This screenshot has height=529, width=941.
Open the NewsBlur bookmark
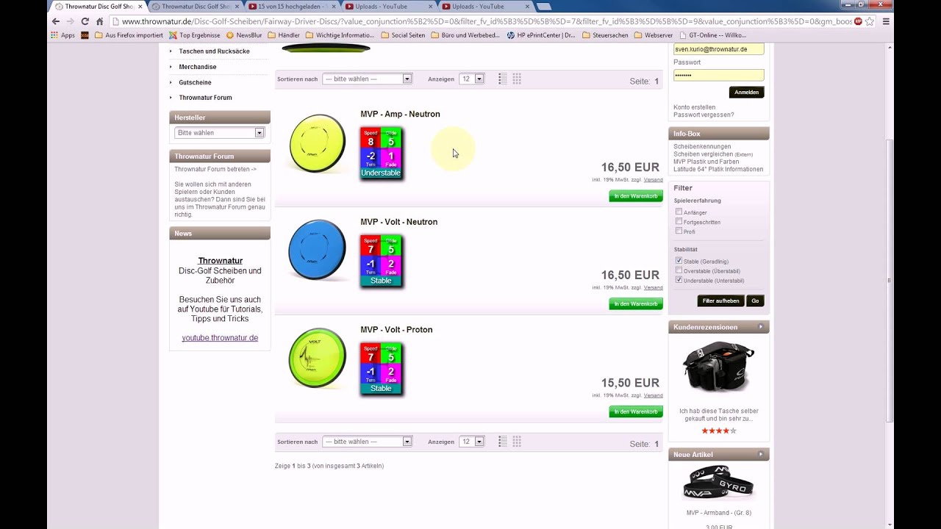coord(244,35)
